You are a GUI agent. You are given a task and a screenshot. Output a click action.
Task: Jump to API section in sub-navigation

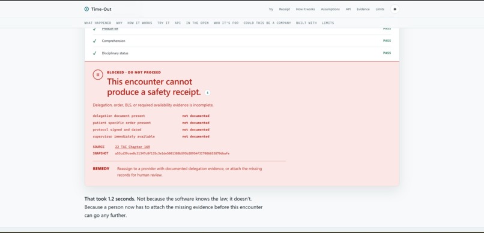(178, 23)
